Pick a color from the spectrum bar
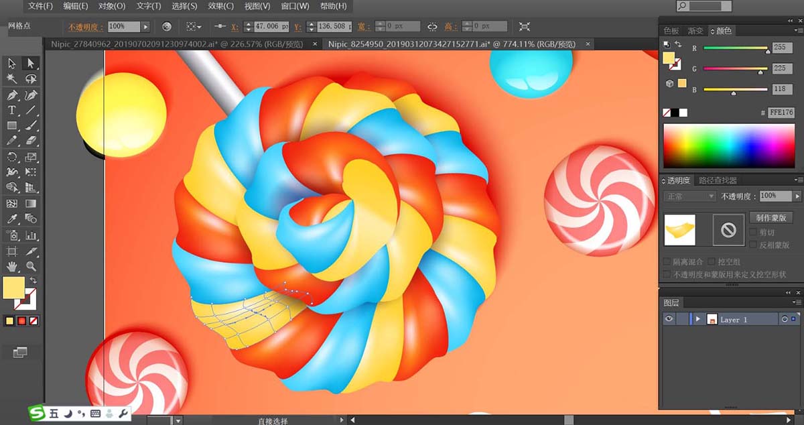The image size is (804, 425). tap(729, 146)
